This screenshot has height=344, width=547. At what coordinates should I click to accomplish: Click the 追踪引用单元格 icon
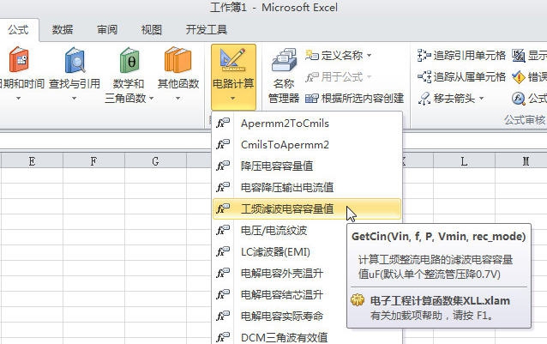tap(424, 55)
